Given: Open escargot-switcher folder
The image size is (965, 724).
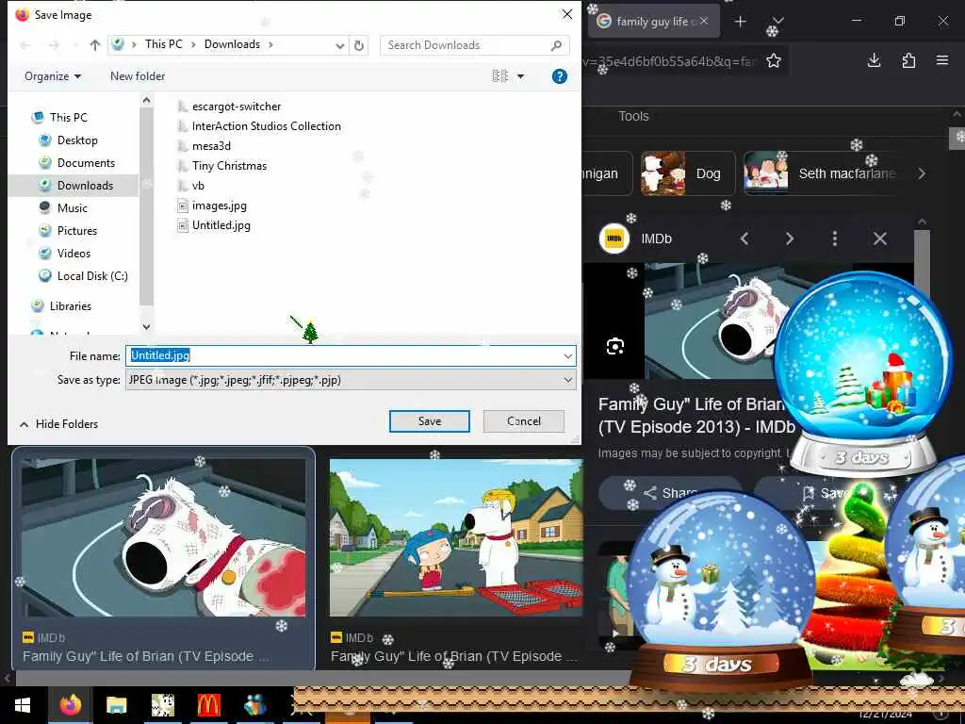Looking at the screenshot, I should 237,107.
